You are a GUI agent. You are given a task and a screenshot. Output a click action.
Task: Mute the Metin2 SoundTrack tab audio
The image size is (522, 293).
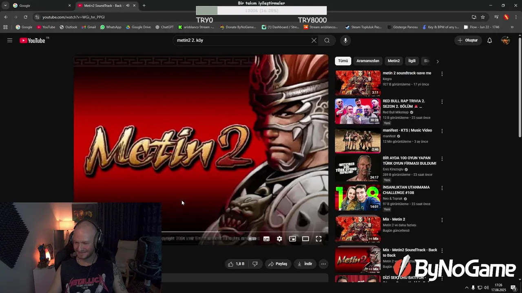[x=128, y=6]
